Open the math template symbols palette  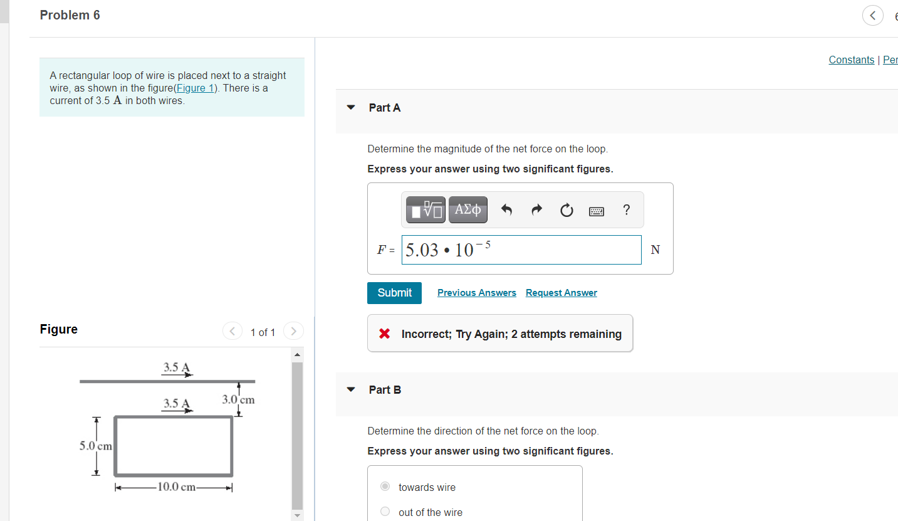click(x=424, y=209)
